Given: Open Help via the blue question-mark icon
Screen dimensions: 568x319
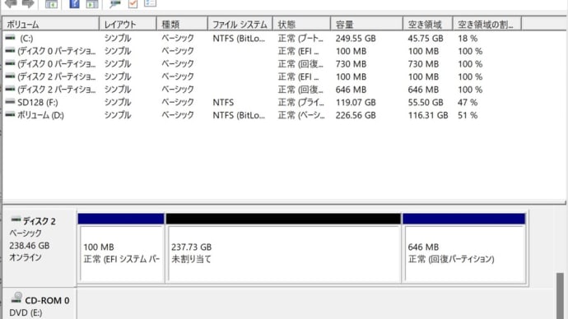Looking at the screenshot, I should pyautogui.click(x=74, y=3).
